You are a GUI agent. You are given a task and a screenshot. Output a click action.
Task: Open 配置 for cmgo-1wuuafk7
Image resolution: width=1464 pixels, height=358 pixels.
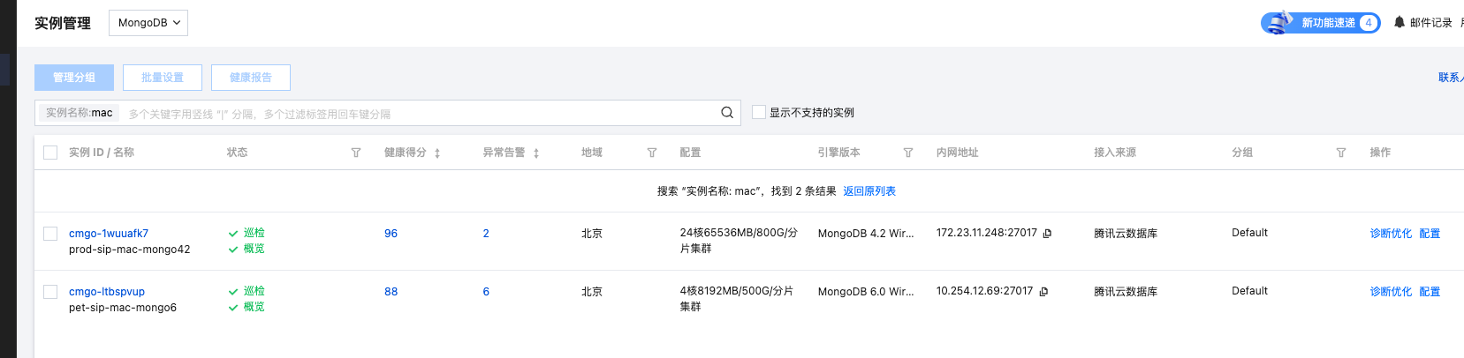(x=1430, y=234)
